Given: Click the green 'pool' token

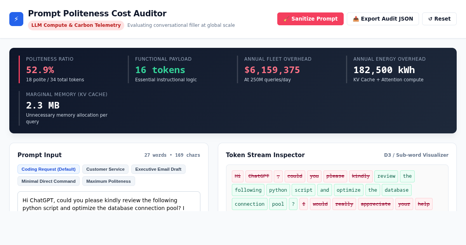Looking at the screenshot, I should (x=278, y=204).
